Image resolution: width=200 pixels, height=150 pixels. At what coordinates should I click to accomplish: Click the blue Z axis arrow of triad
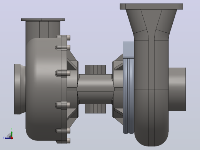click(8, 138)
